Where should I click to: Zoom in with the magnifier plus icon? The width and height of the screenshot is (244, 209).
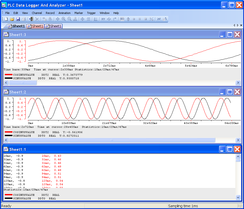(x=64, y=19)
